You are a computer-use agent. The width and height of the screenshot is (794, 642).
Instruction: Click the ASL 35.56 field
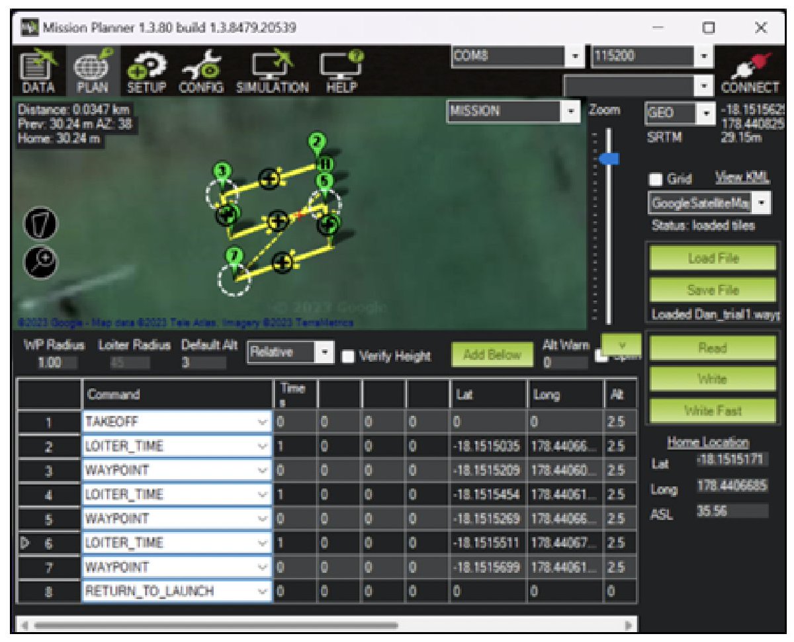click(x=732, y=510)
